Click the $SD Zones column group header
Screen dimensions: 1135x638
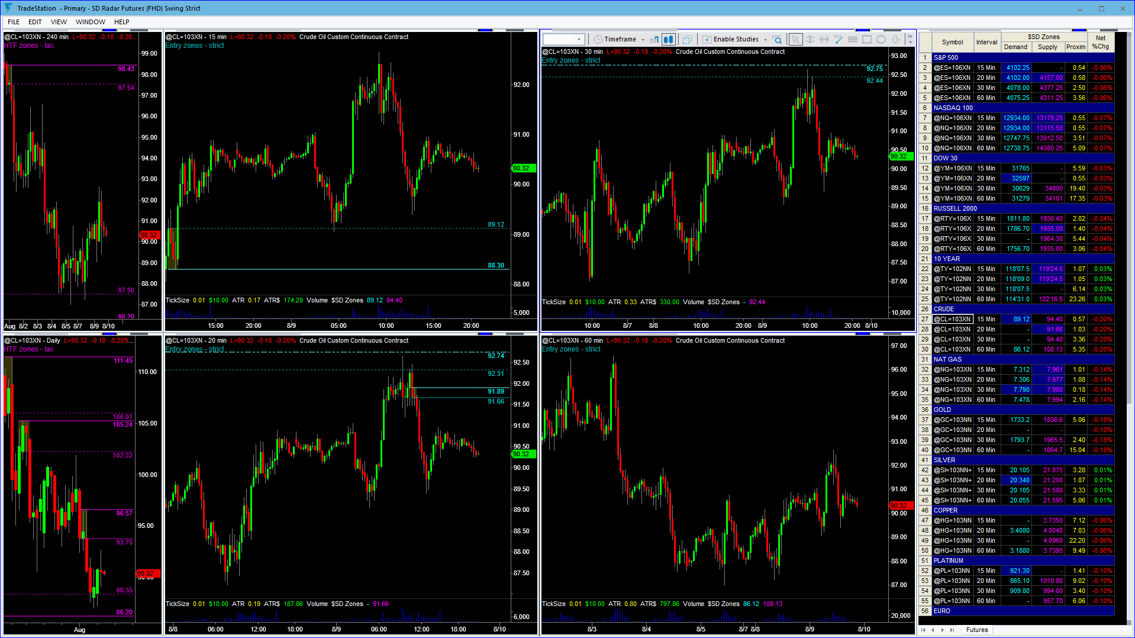tap(1044, 37)
